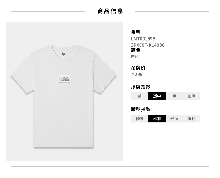The height and width of the screenshot is (178, 220).
Task: Select the 宽松 fit option
Action: 192,118
